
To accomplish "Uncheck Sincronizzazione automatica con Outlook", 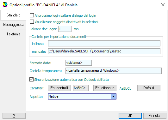I will [x=32, y=80].
